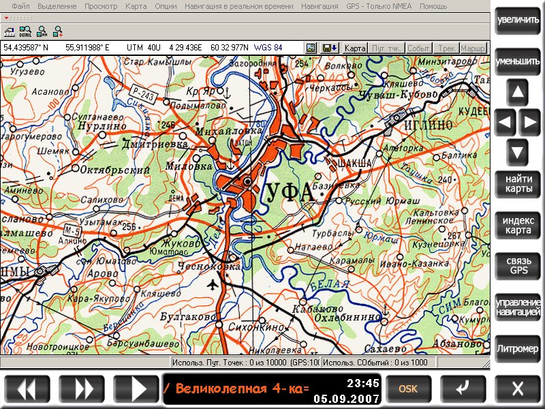Click the first toolbar map icon
The height and width of the screenshot is (409, 545).
click(9, 31)
